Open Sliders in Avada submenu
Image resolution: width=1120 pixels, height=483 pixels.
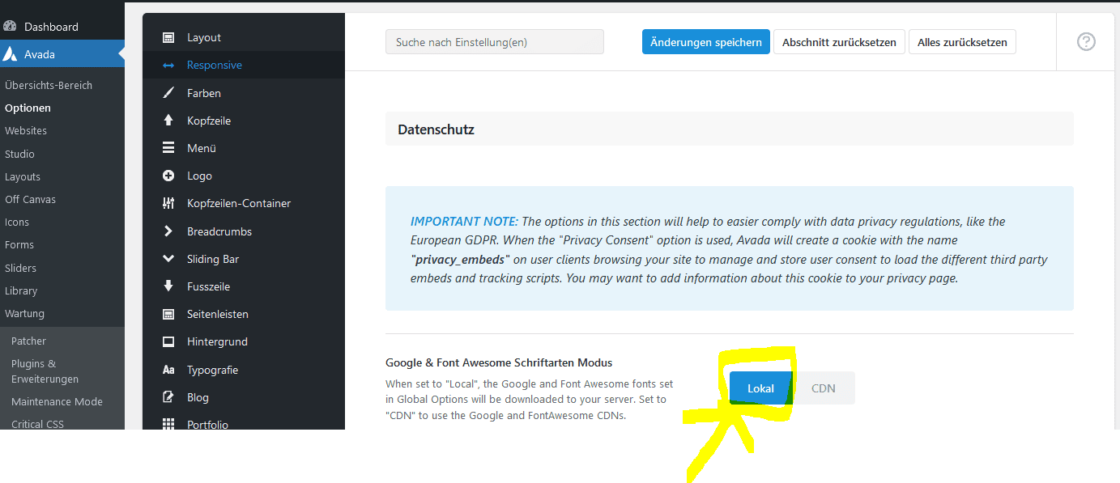[20, 268]
